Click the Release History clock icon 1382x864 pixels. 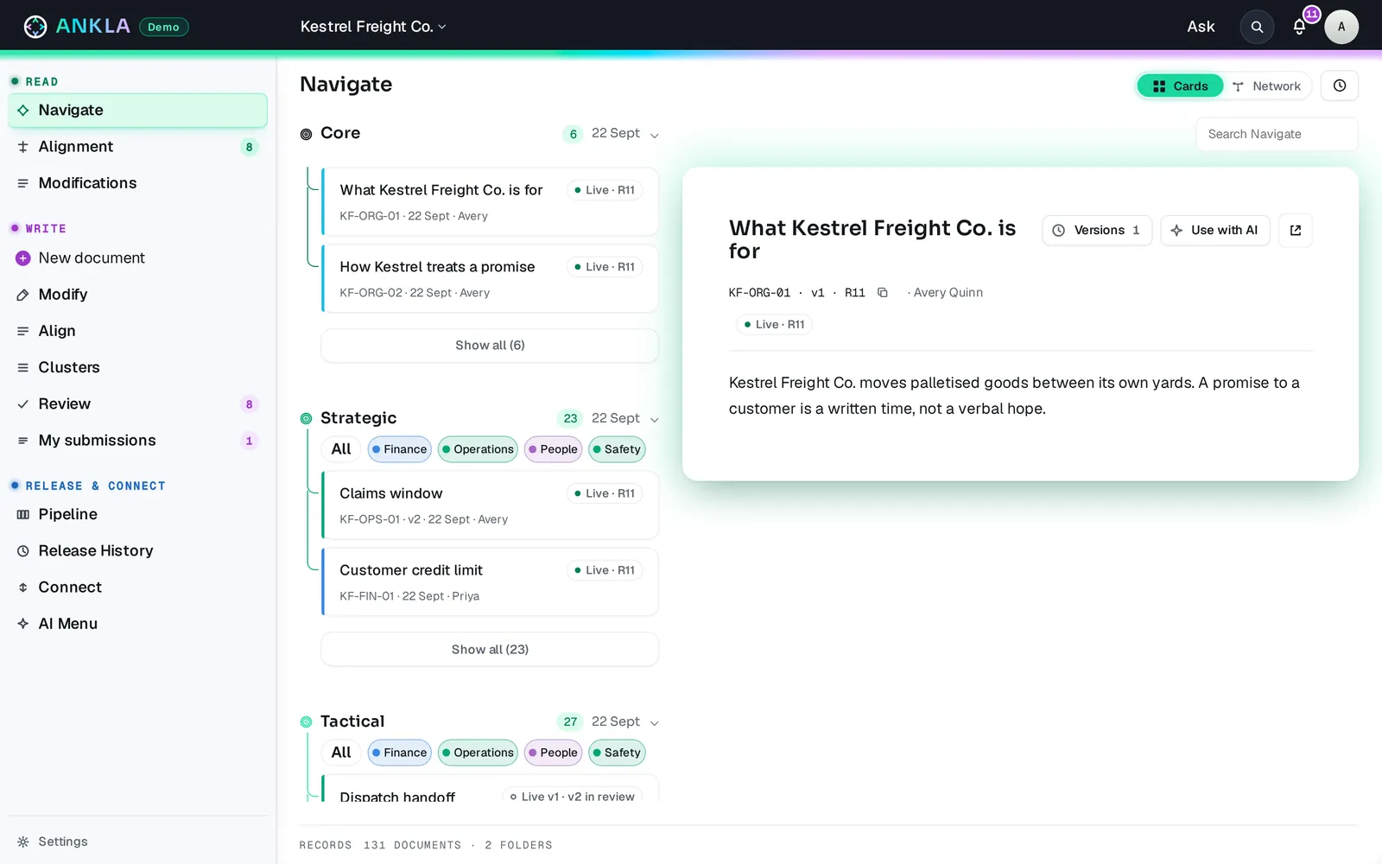click(23, 550)
